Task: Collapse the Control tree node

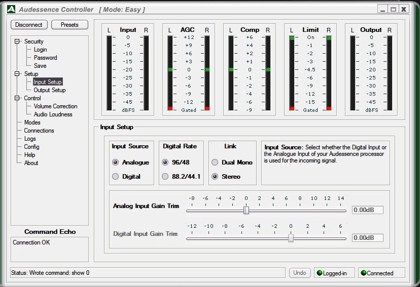Action: point(17,98)
